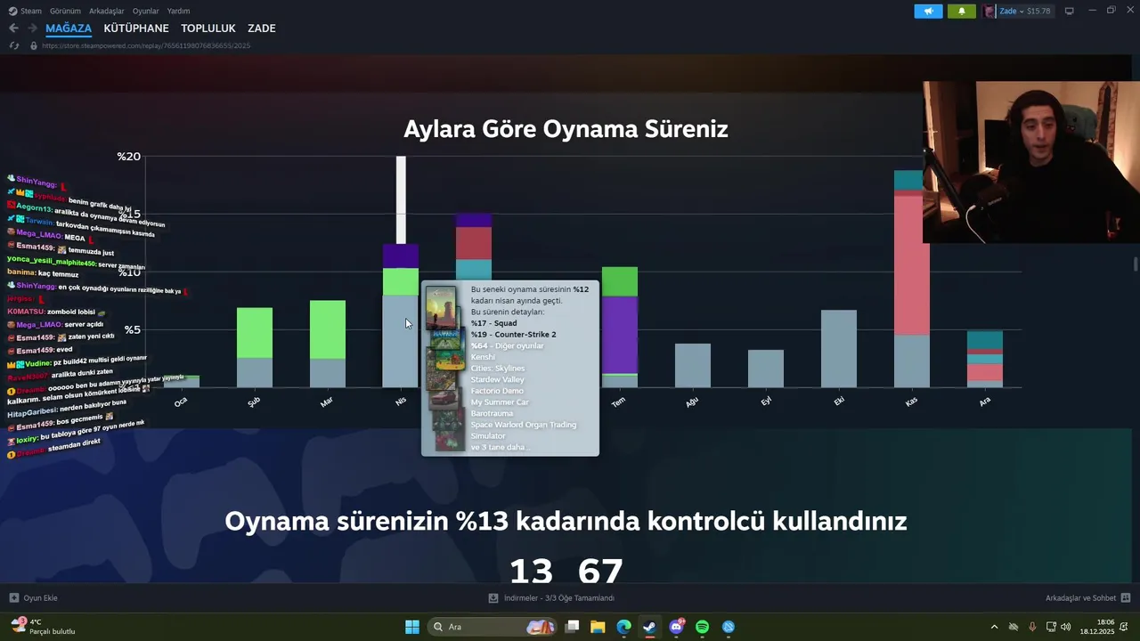
Task: Click the microphone tray icon
Action: pyautogui.click(x=1032, y=627)
